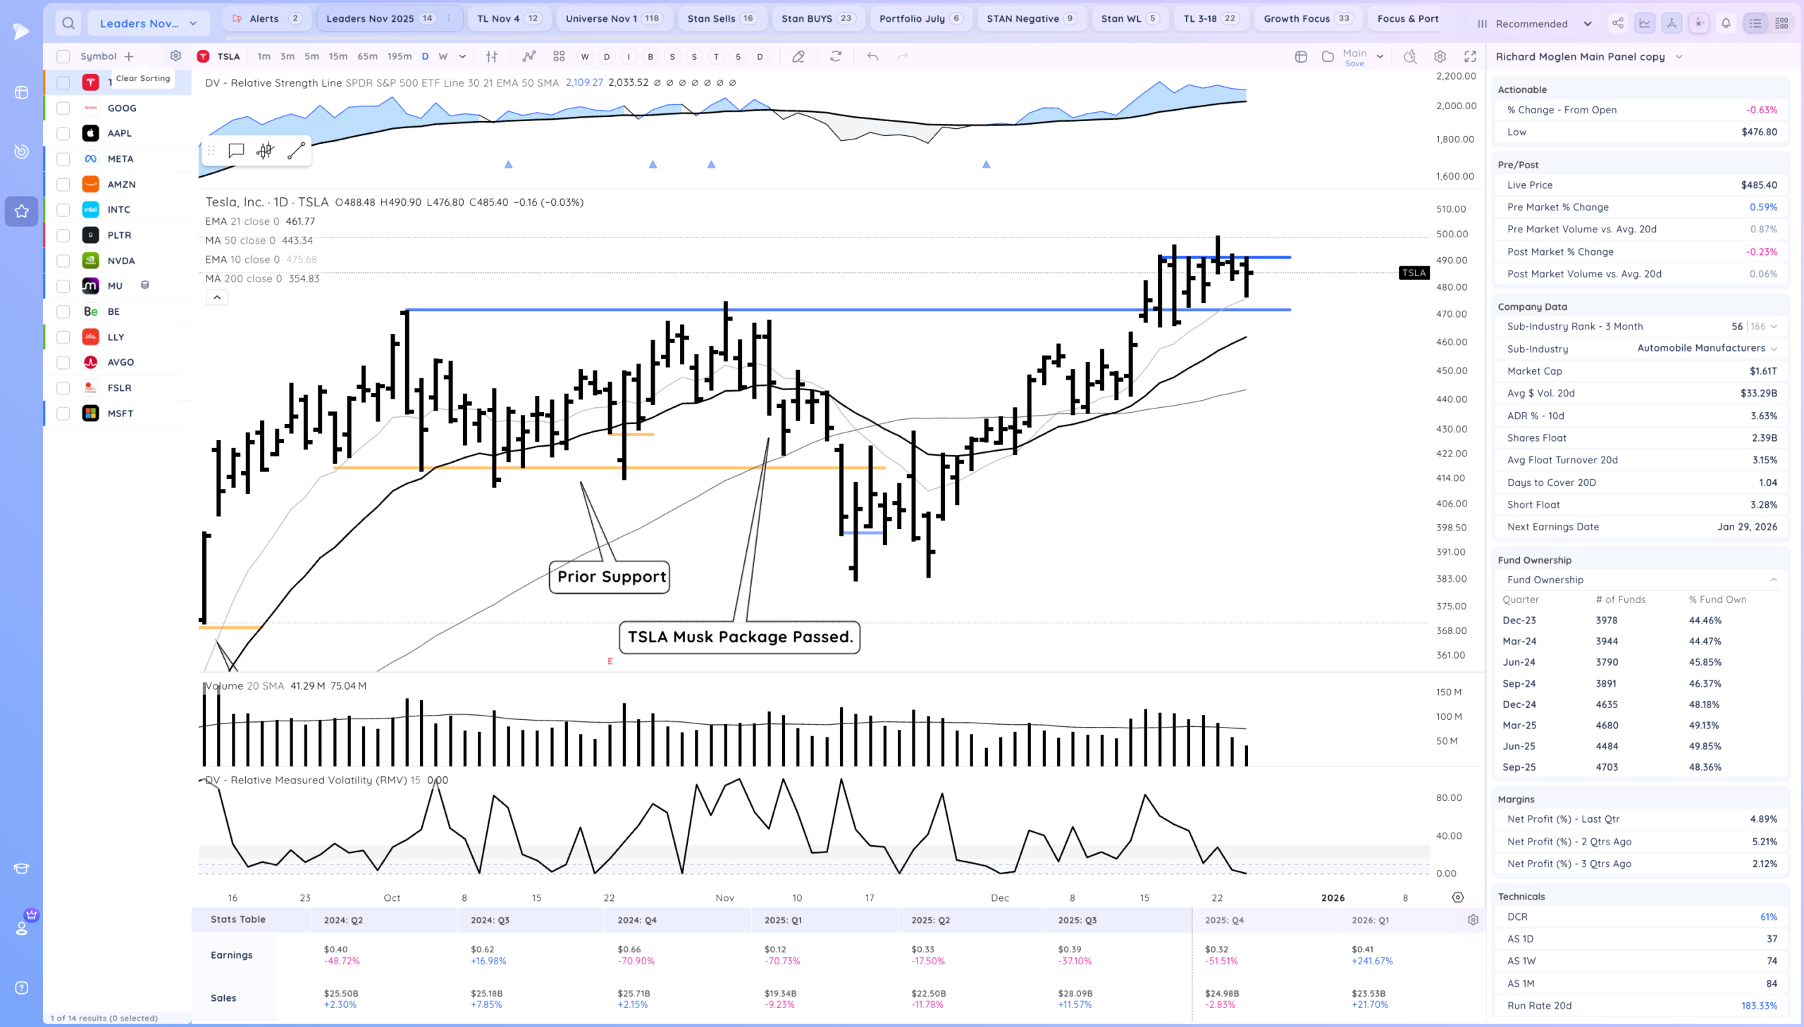
Task: Open the comment annotation tool
Action: tap(236, 150)
